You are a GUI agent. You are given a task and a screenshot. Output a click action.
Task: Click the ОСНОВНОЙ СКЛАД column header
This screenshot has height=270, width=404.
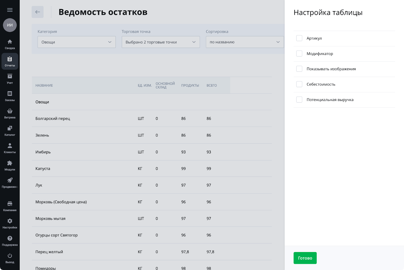[165, 86]
